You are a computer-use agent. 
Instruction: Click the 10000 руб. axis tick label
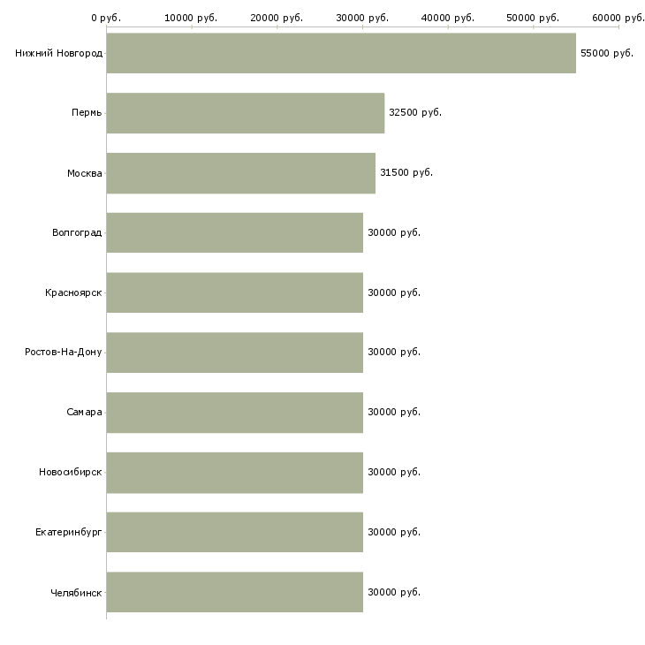click(191, 18)
